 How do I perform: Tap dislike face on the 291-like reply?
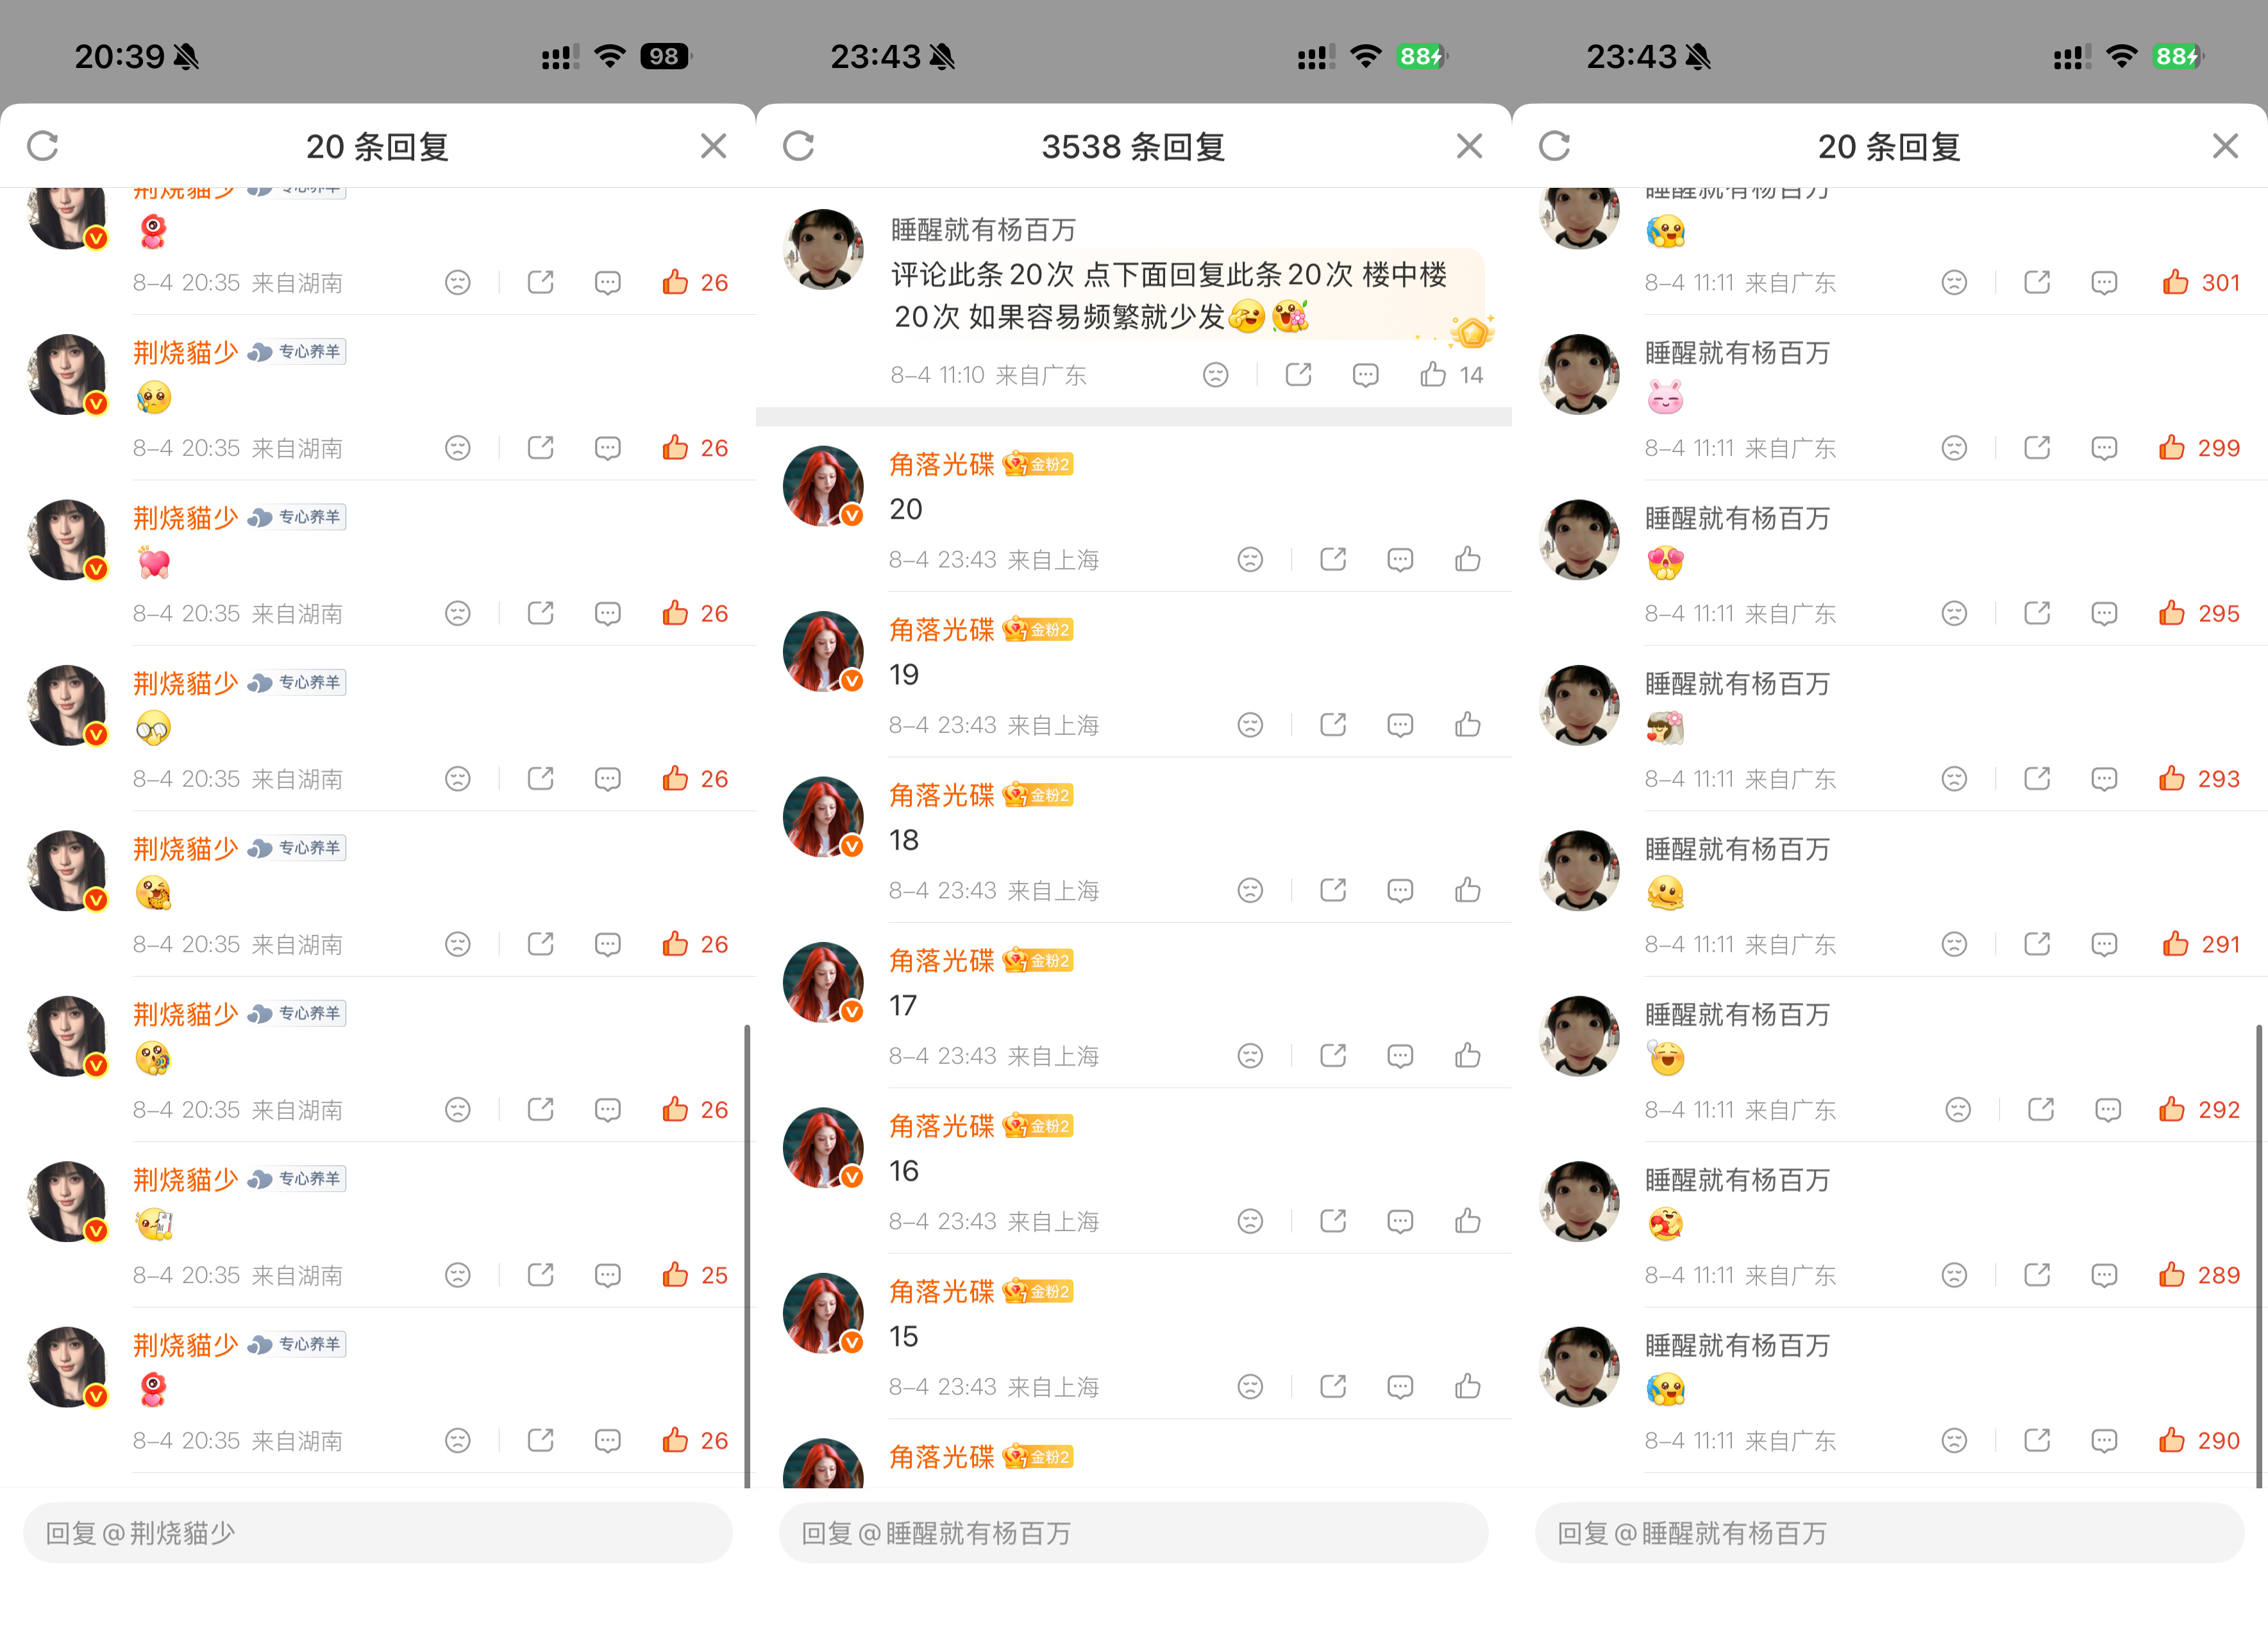click(1955, 944)
